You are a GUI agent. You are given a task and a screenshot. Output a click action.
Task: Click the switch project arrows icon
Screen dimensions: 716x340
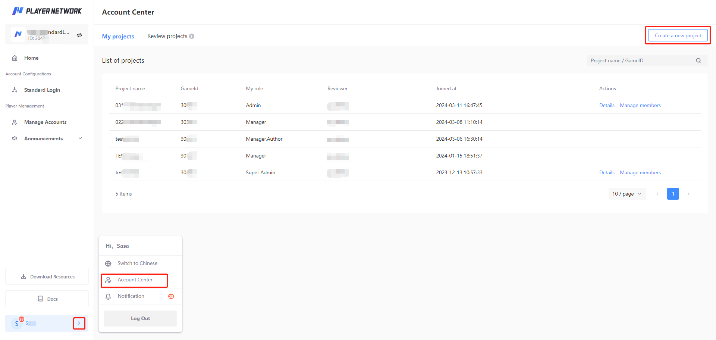79,35
